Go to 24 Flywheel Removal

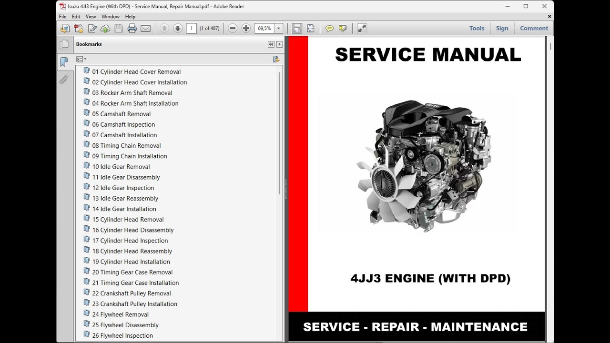tap(120, 314)
